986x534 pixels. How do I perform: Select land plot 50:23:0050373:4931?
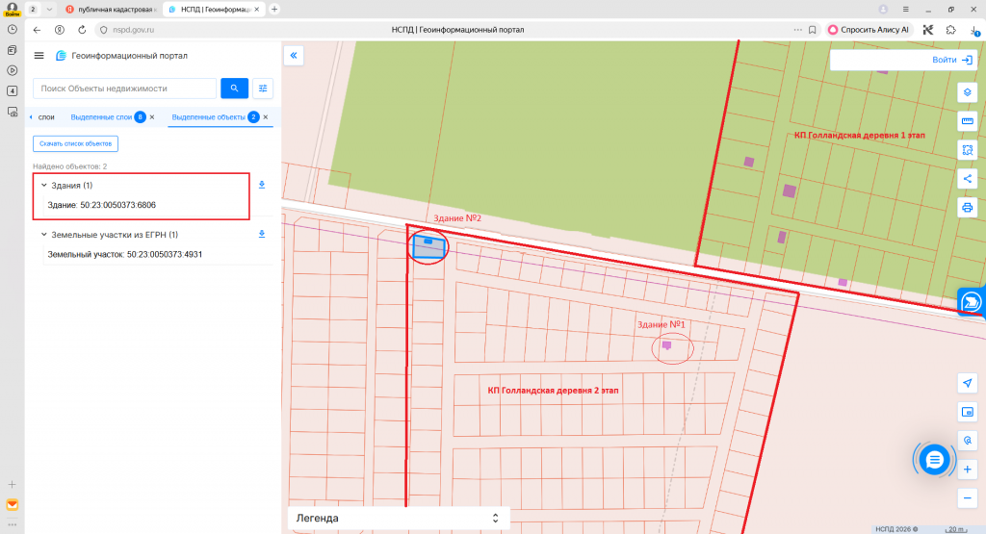tap(125, 254)
